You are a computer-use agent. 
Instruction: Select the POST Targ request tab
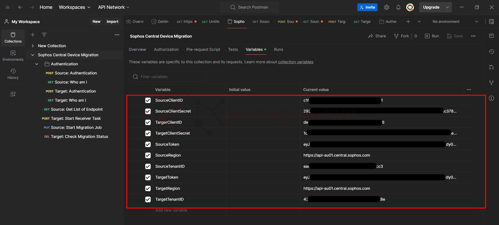tap(337, 22)
